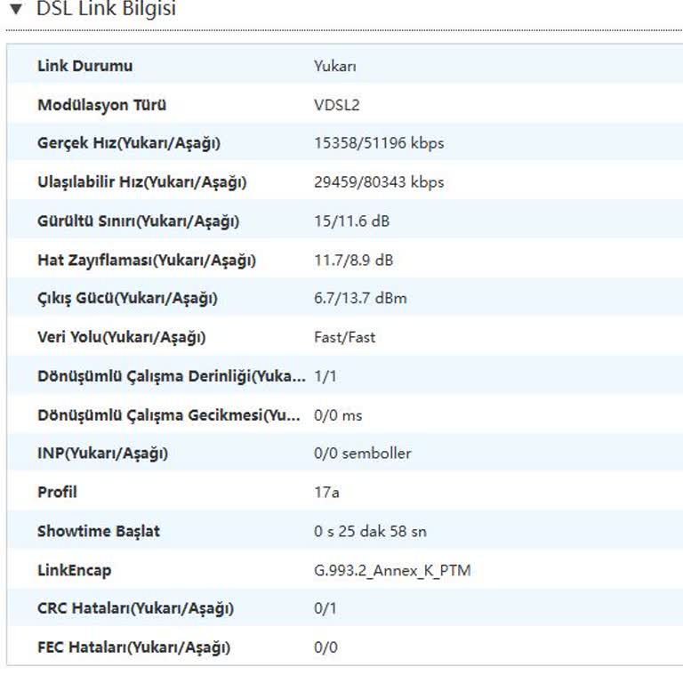Click the CRC Hataları(Yukarı/Aşağı) label
Screen dimensions: 683x683
click(x=135, y=608)
